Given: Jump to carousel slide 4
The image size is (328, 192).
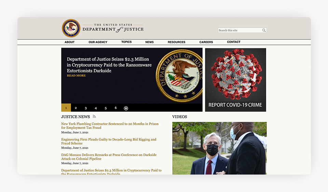Looking at the screenshot, I should pyautogui.click(x=96, y=108).
